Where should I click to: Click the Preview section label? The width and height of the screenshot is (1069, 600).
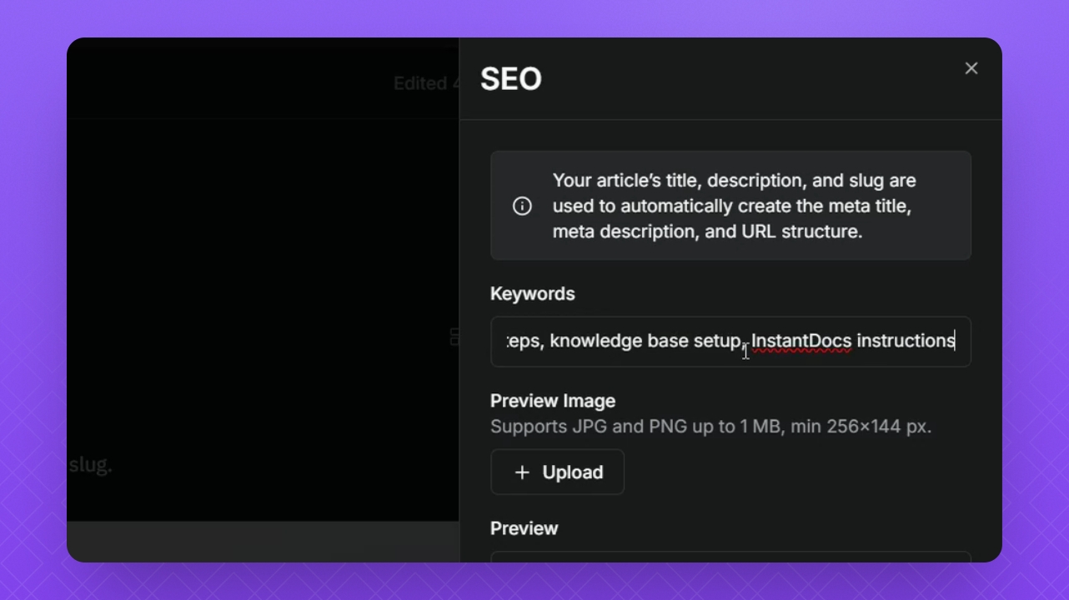(x=524, y=528)
